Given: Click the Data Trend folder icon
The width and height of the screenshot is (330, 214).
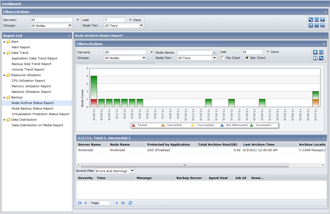Looking at the screenshot, I should tap(8, 53).
